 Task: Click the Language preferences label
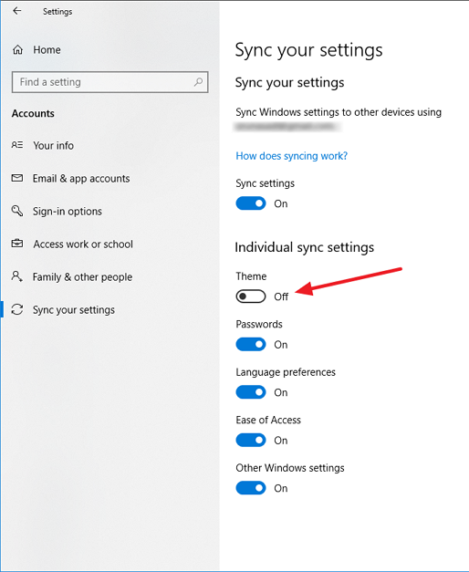(286, 372)
